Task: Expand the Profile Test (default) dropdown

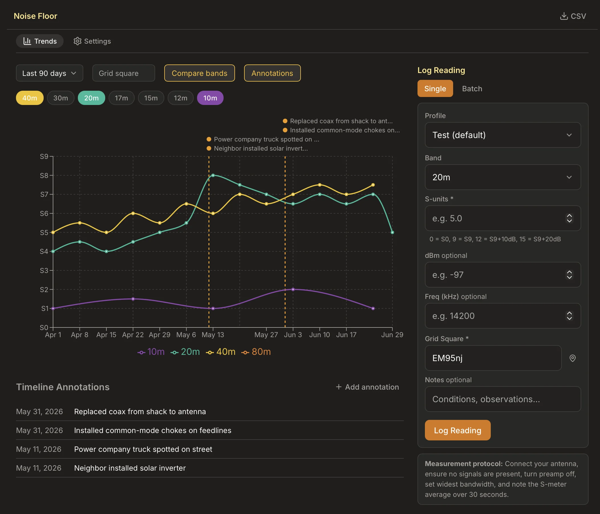Action: 502,135
